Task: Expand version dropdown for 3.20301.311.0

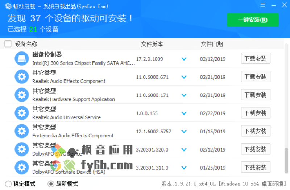Action: click(x=184, y=168)
